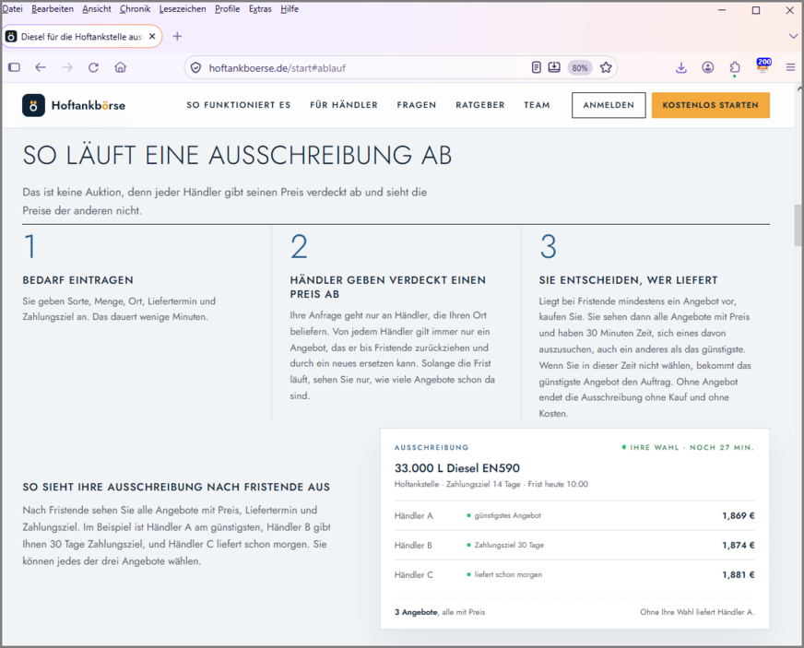Viewport: 804px width, 648px height.
Task: Go to SO FUNKTIONIERT ES nav link
Action: pyautogui.click(x=239, y=105)
